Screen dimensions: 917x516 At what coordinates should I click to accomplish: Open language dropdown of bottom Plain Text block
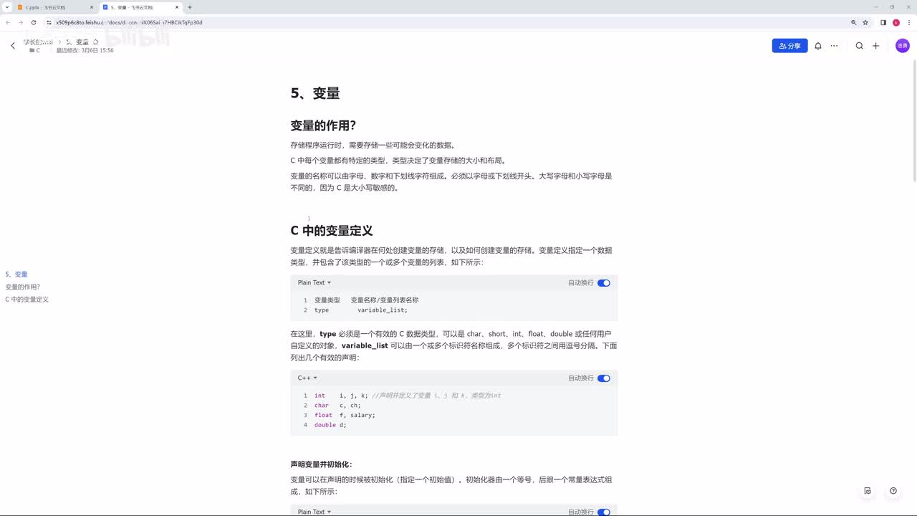click(315, 512)
